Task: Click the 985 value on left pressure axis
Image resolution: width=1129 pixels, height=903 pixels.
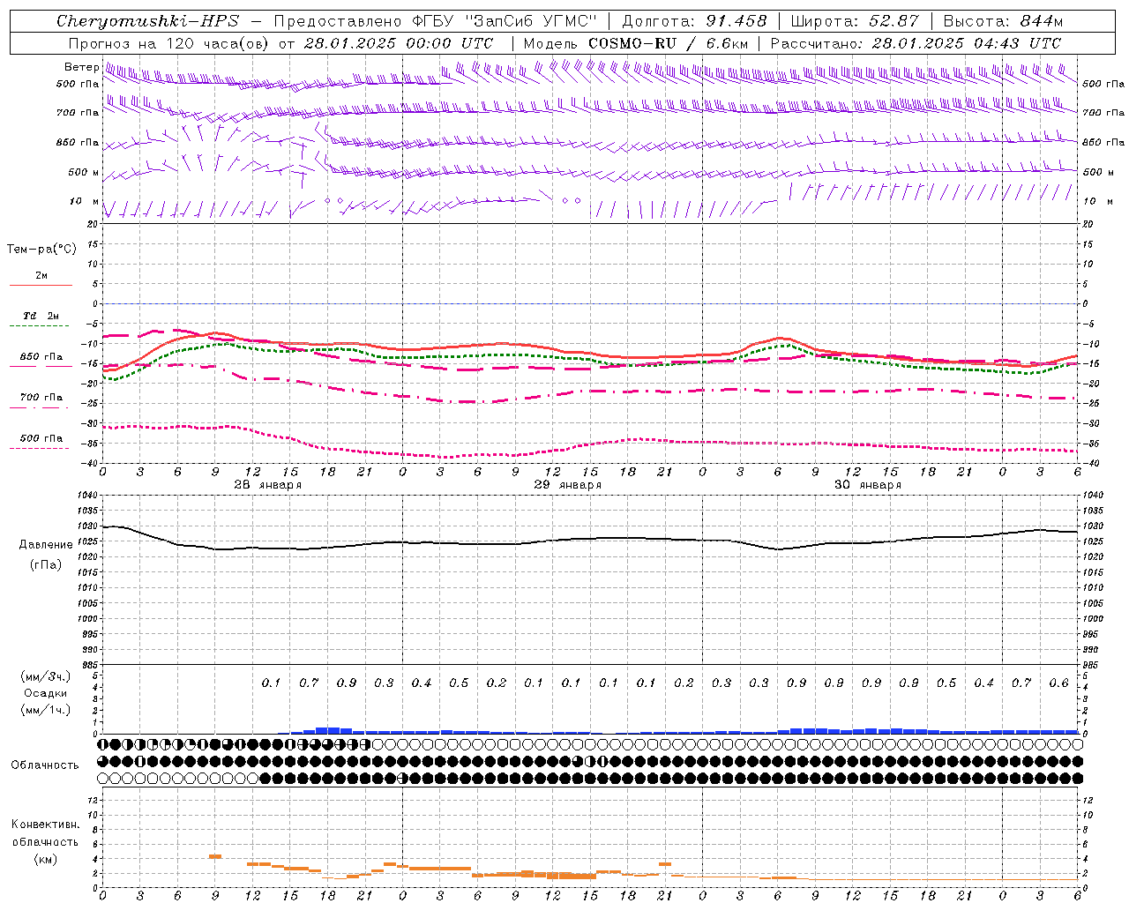Action: pos(91,665)
